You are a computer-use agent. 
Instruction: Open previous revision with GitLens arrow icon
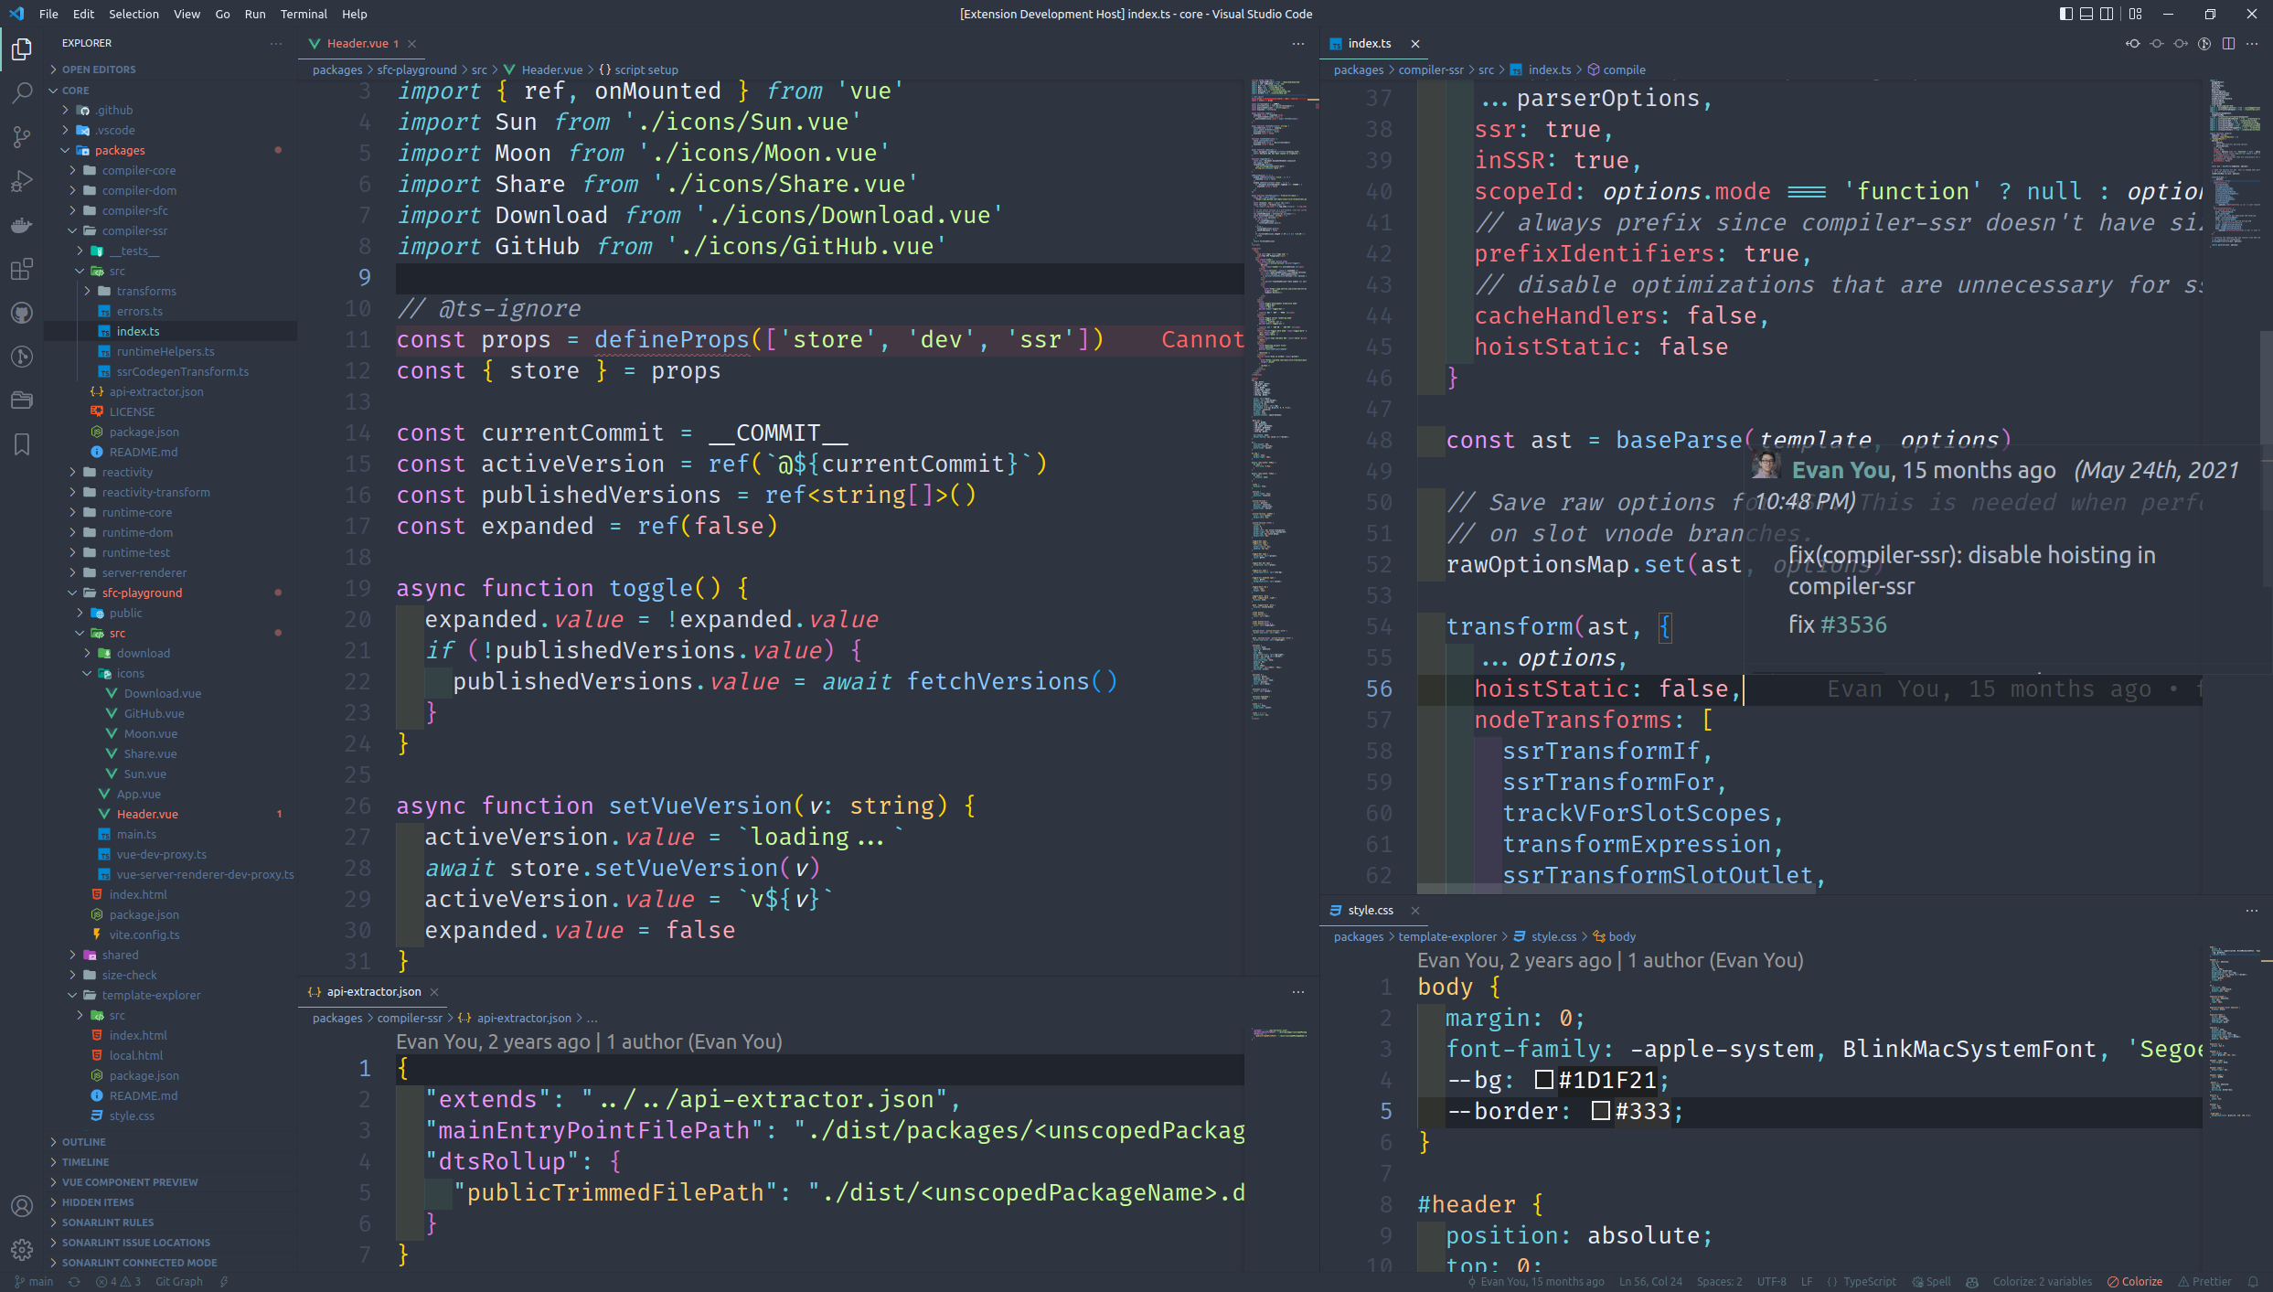(x=2132, y=43)
